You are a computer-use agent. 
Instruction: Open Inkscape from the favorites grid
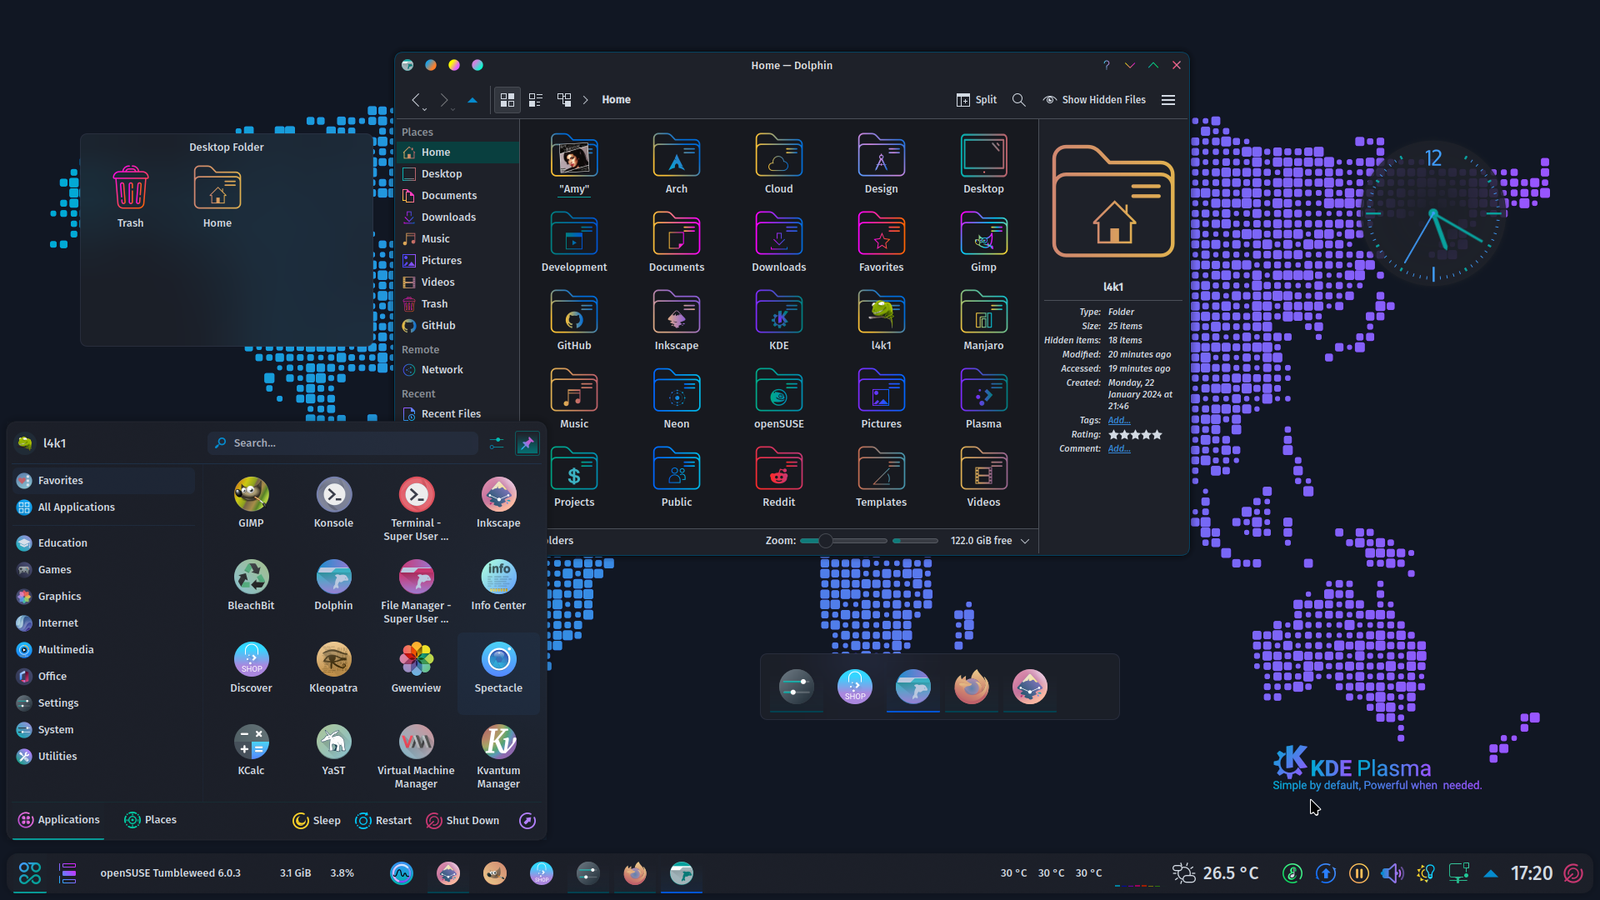tap(498, 502)
